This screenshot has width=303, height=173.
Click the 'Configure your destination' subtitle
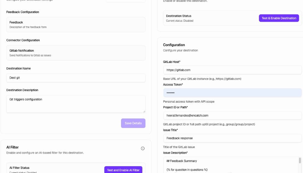click(x=180, y=50)
